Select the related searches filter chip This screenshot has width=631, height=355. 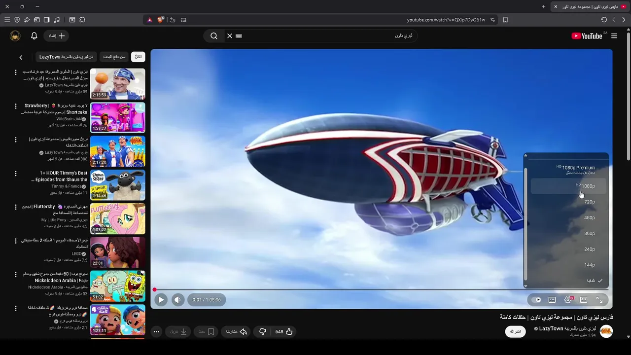(114, 57)
